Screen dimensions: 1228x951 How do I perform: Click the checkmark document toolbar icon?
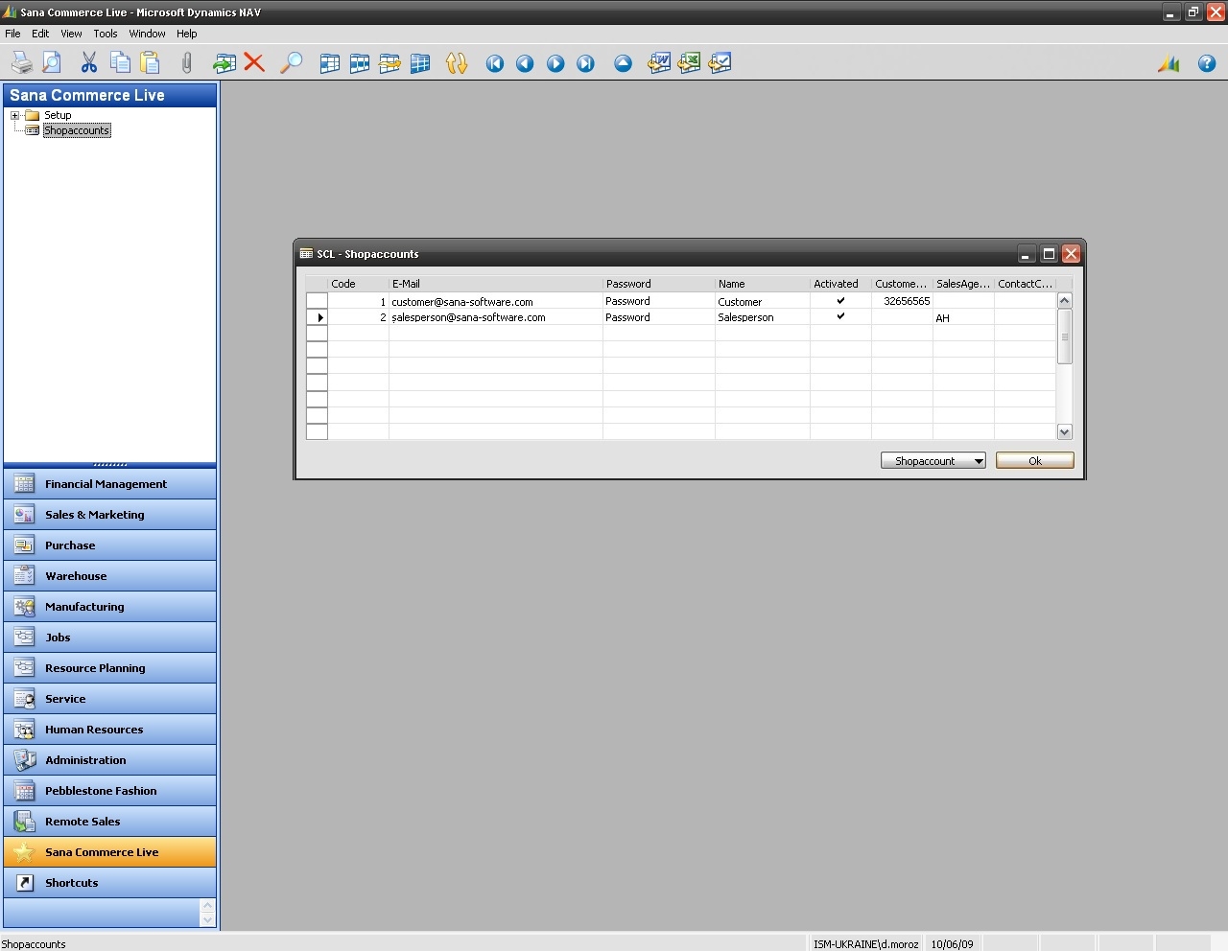(x=720, y=63)
